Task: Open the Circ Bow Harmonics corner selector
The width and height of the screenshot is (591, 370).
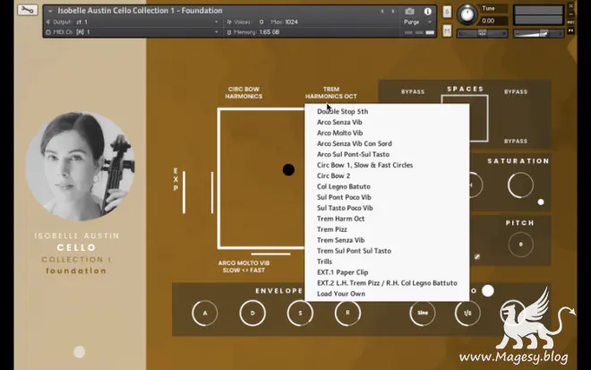Action: click(x=244, y=93)
